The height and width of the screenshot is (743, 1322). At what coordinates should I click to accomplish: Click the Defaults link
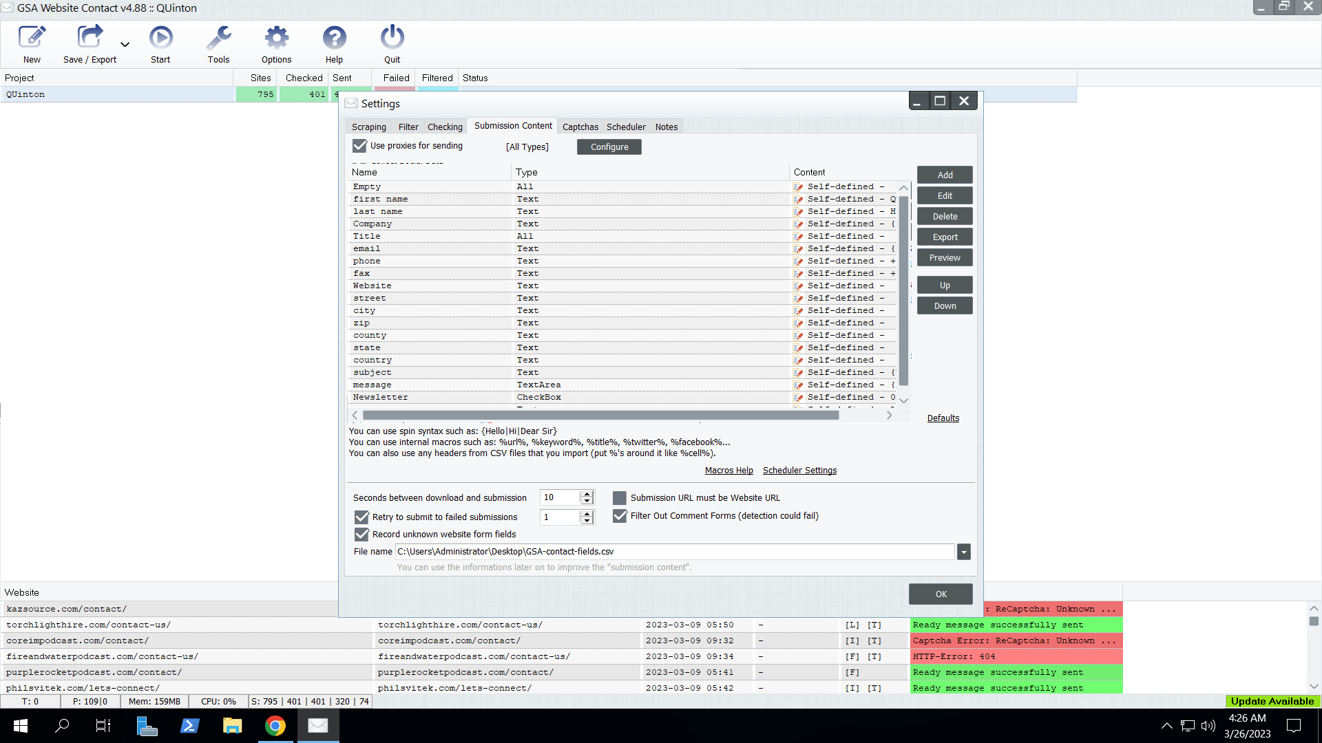(943, 418)
